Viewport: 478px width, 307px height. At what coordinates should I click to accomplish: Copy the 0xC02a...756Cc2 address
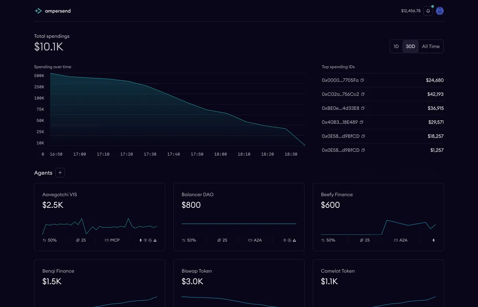(363, 94)
